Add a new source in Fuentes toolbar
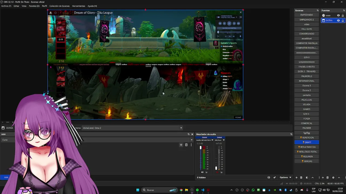 coord(323,178)
